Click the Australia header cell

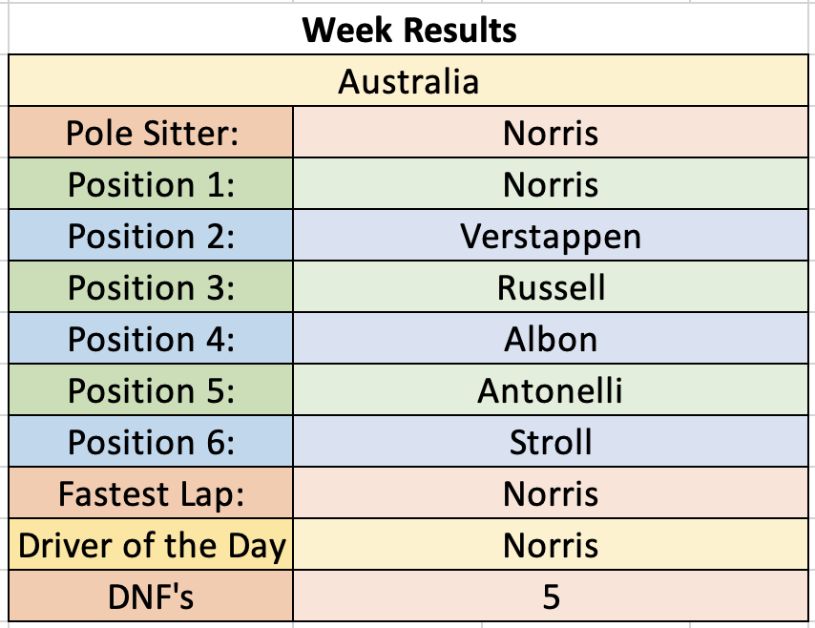[x=408, y=80]
